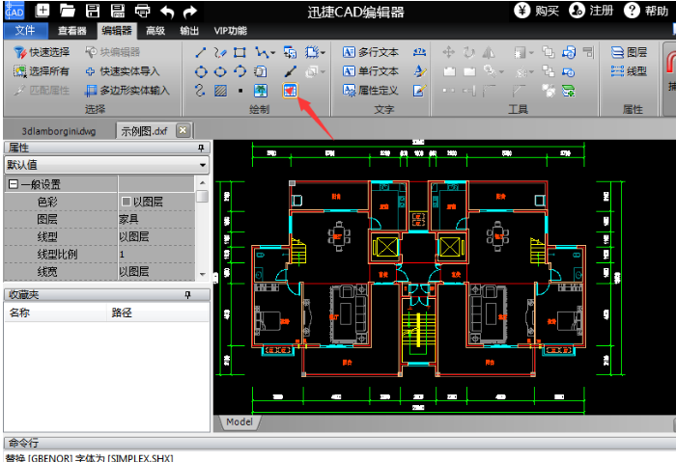Click the Save to PDF icon
Image resolution: width=676 pixels, height=462 pixels.
pos(117,12)
